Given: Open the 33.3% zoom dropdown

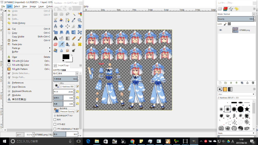Looking at the screenshot, I should tap(33, 135).
